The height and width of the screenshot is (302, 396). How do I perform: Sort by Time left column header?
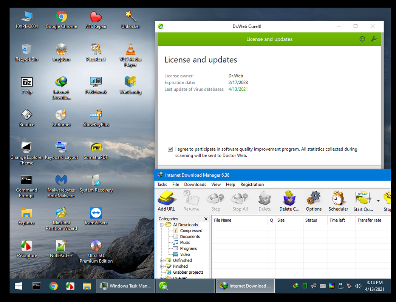pos(341,220)
